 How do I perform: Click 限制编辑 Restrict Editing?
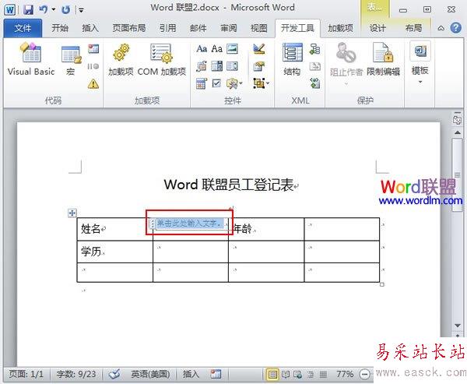coord(383,59)
